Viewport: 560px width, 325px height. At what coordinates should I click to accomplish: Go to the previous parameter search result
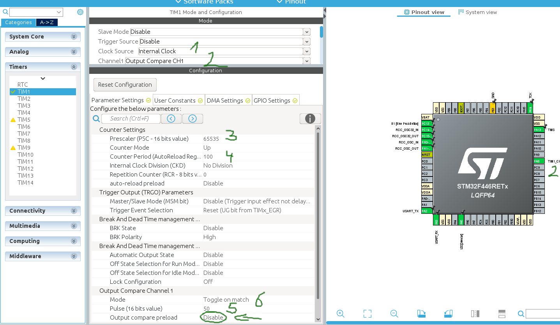tap(171, 119)
